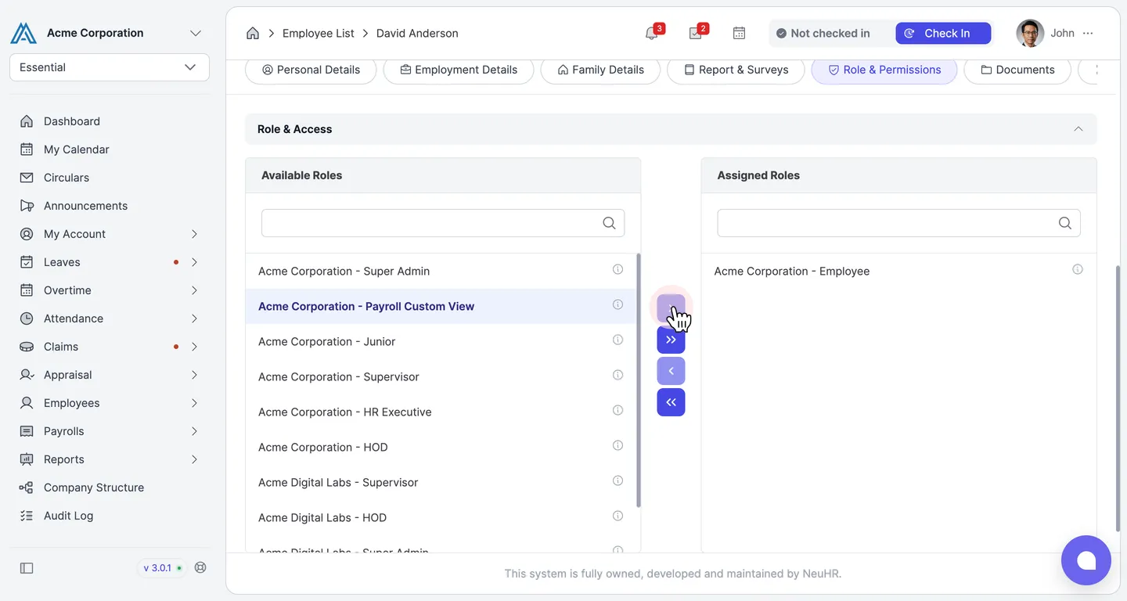The width and height of the screenshot is (1127, 601).
Task: Switch to Family Details tab
Action: 600,70
